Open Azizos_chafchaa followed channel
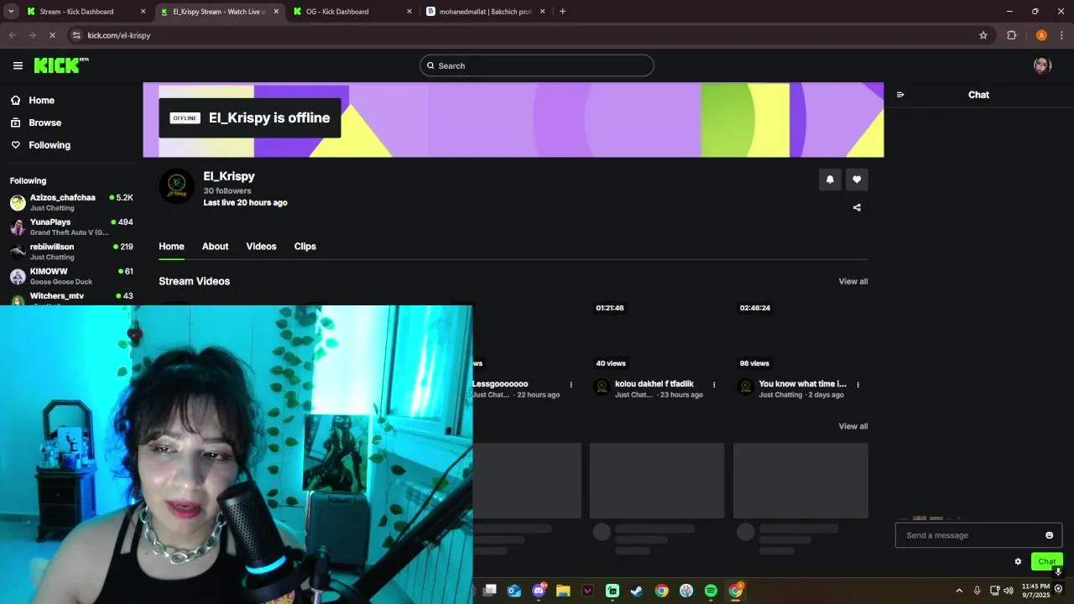The image size is (1074, 604). (70, 202)
